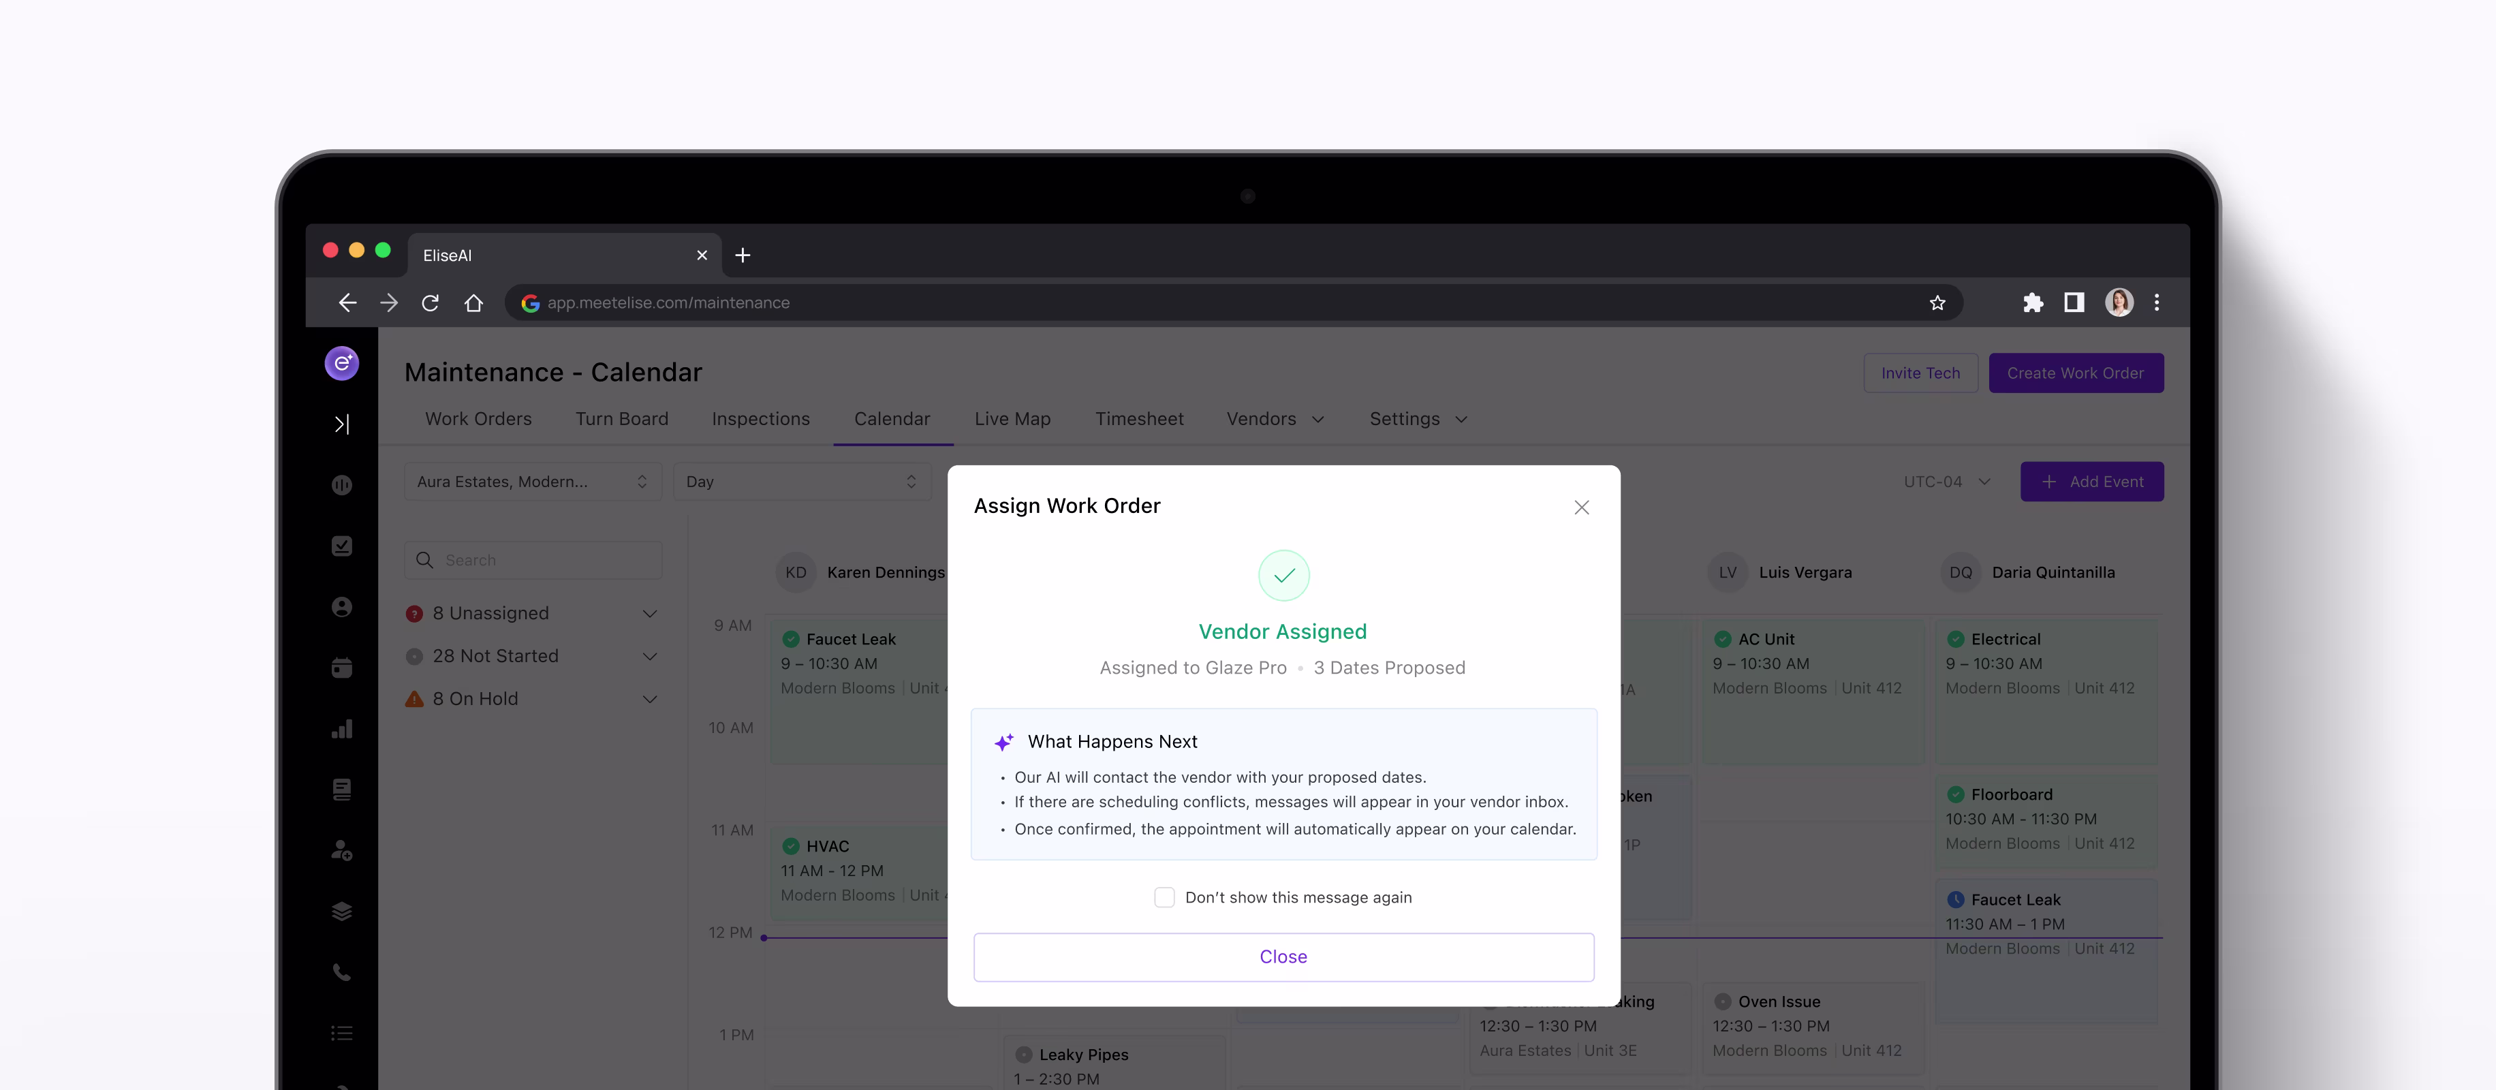Open the dashboard gauge sidebar icon
Viewport: 2496px width, 1090px height.
tap(341, 486)
